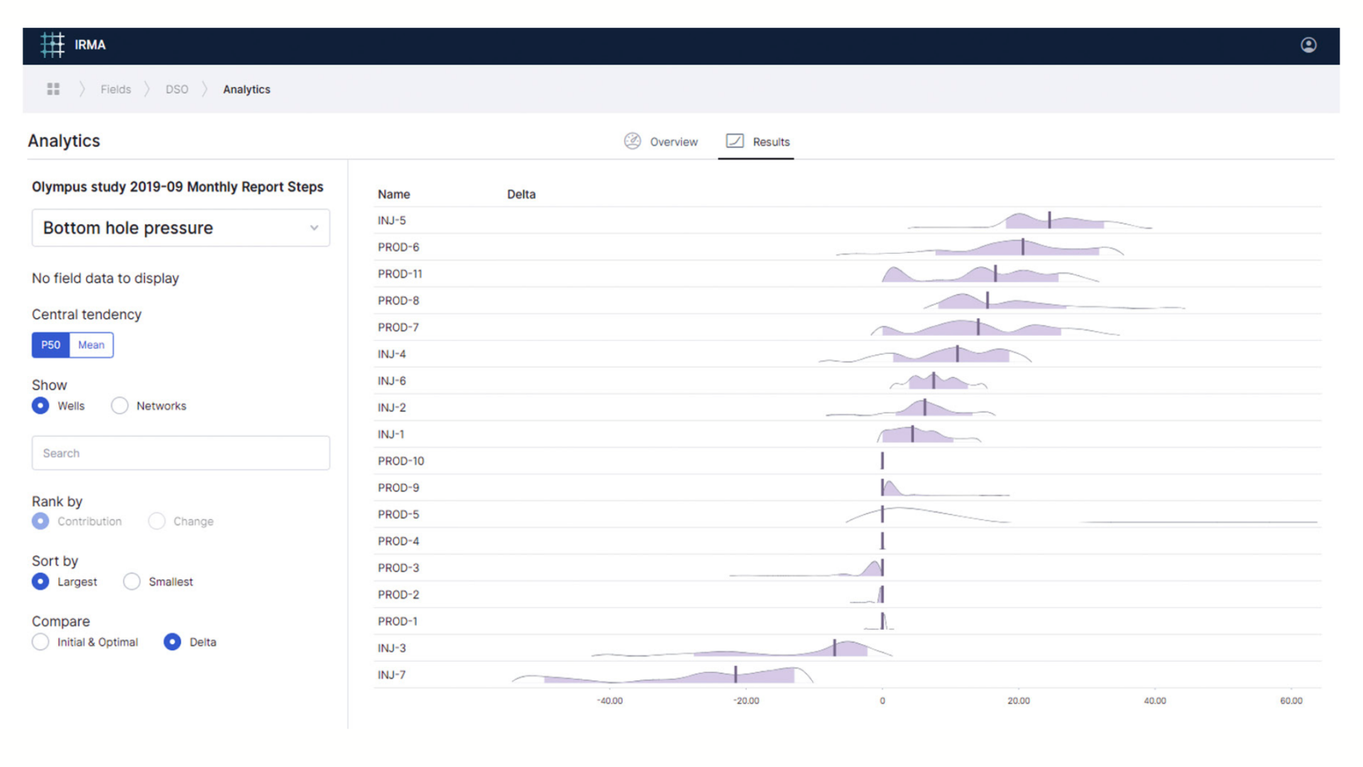The width and height of the screenshot is (1363, 767).
Task: Navigate to the DSO breadcrumb link
Action: pos(177,89)
